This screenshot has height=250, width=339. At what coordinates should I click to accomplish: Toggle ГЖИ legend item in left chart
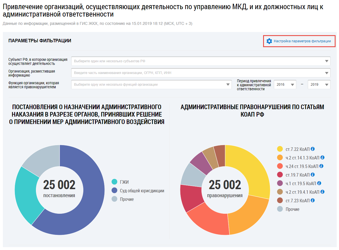click(122, 182)
